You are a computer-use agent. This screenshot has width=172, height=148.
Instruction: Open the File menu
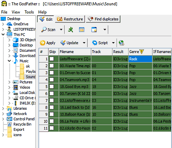(4, 12)
